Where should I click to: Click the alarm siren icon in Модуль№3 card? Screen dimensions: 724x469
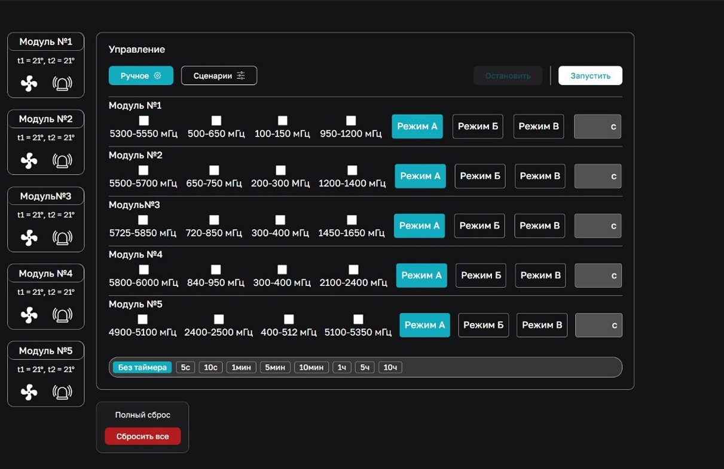62,238
